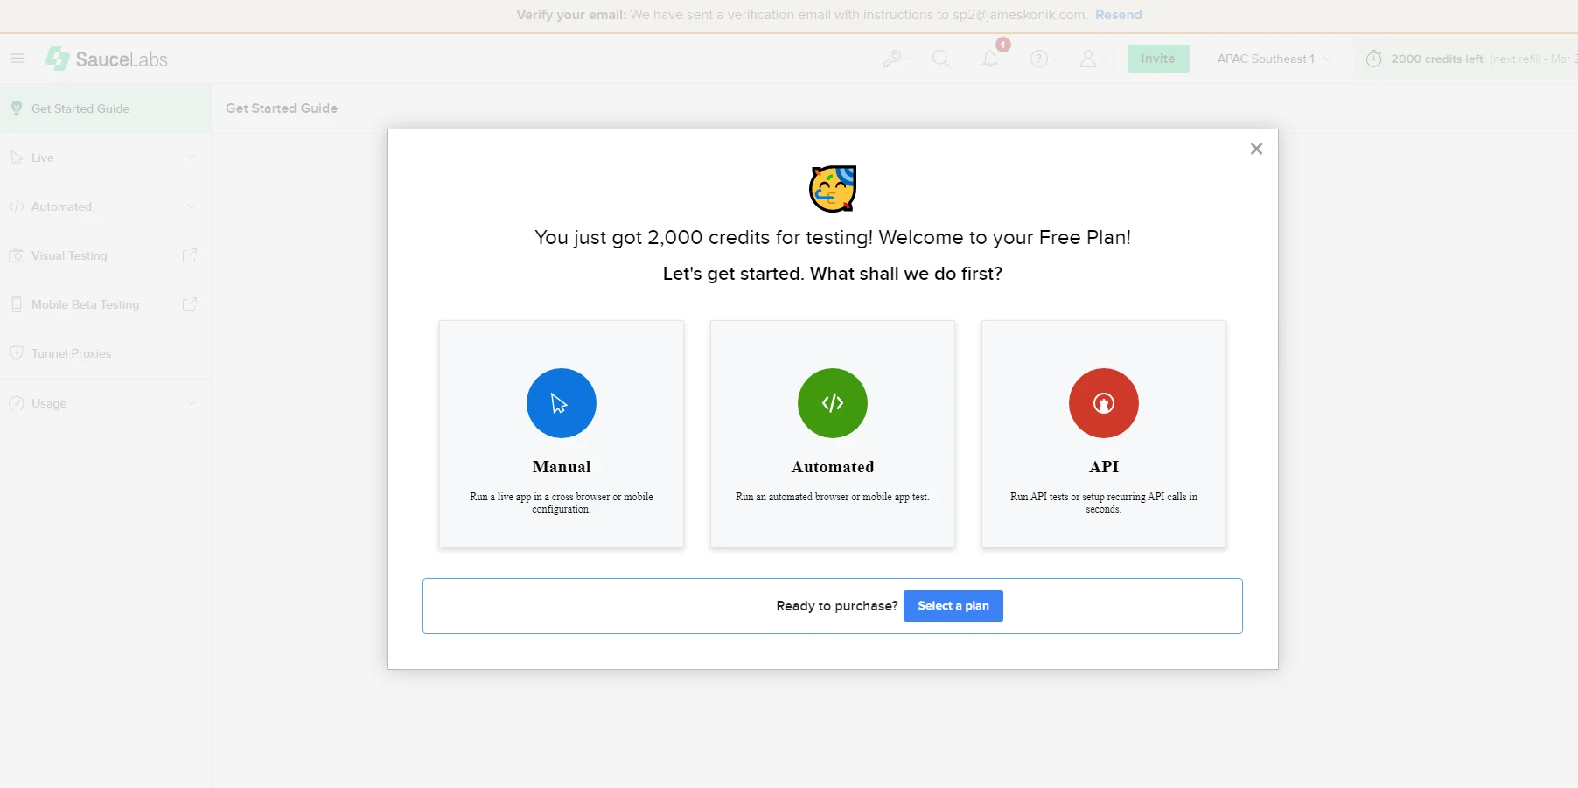Open Mobile Beta Testing external link icon
The height and width of the screenshot is (788, 1578).
coord(190,304)
